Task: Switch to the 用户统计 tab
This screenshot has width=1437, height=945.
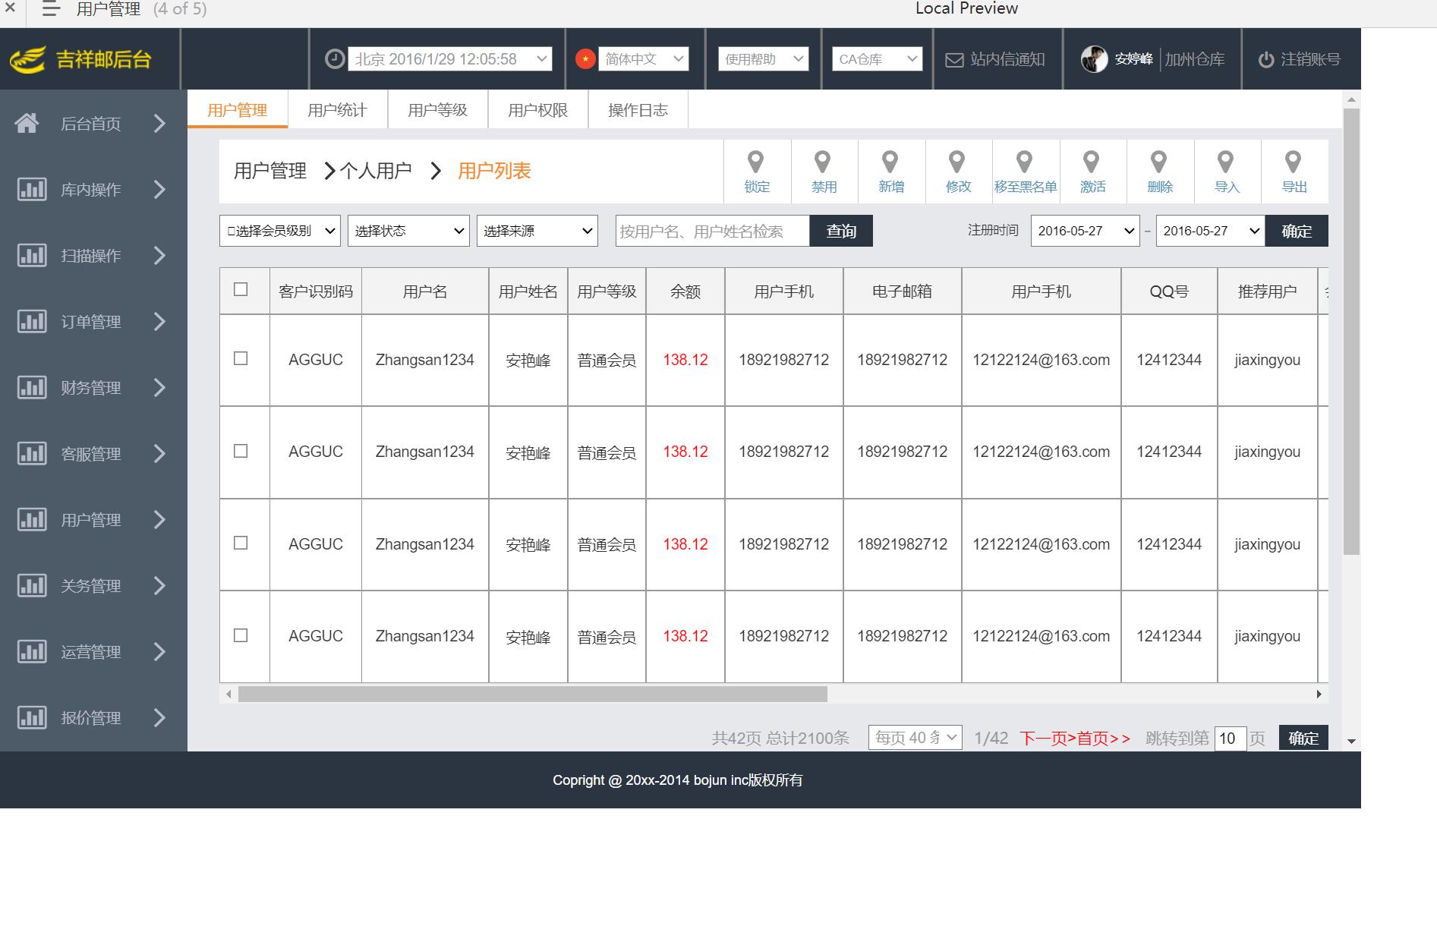Action: click(337, 110)
